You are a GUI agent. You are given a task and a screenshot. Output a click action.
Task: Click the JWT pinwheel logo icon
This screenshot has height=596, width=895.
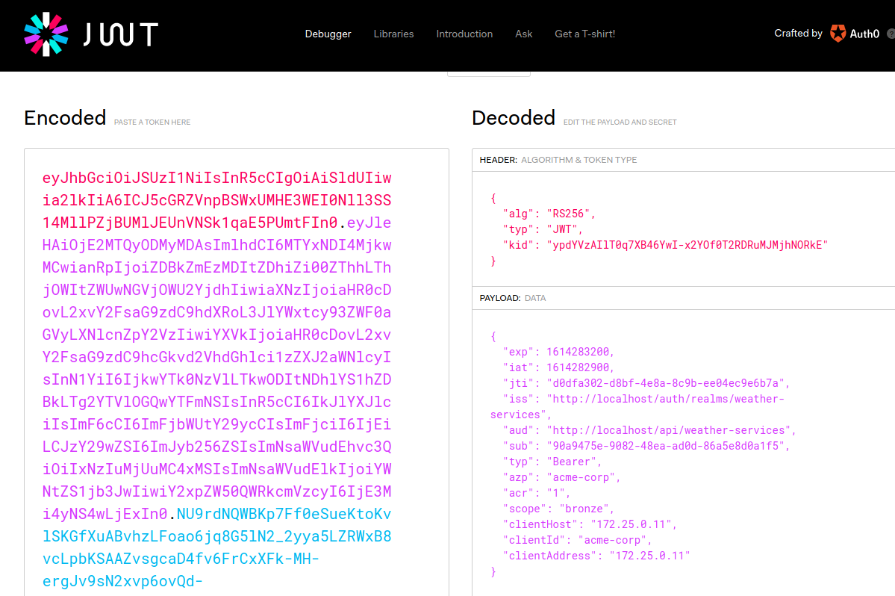46,34
